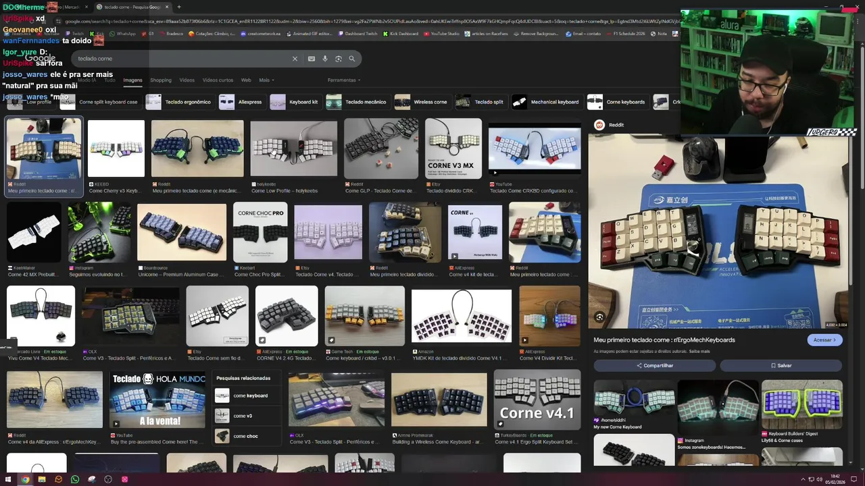Click the Google logo
Screen dimensions: 865x486
click(x=41, y=59)
